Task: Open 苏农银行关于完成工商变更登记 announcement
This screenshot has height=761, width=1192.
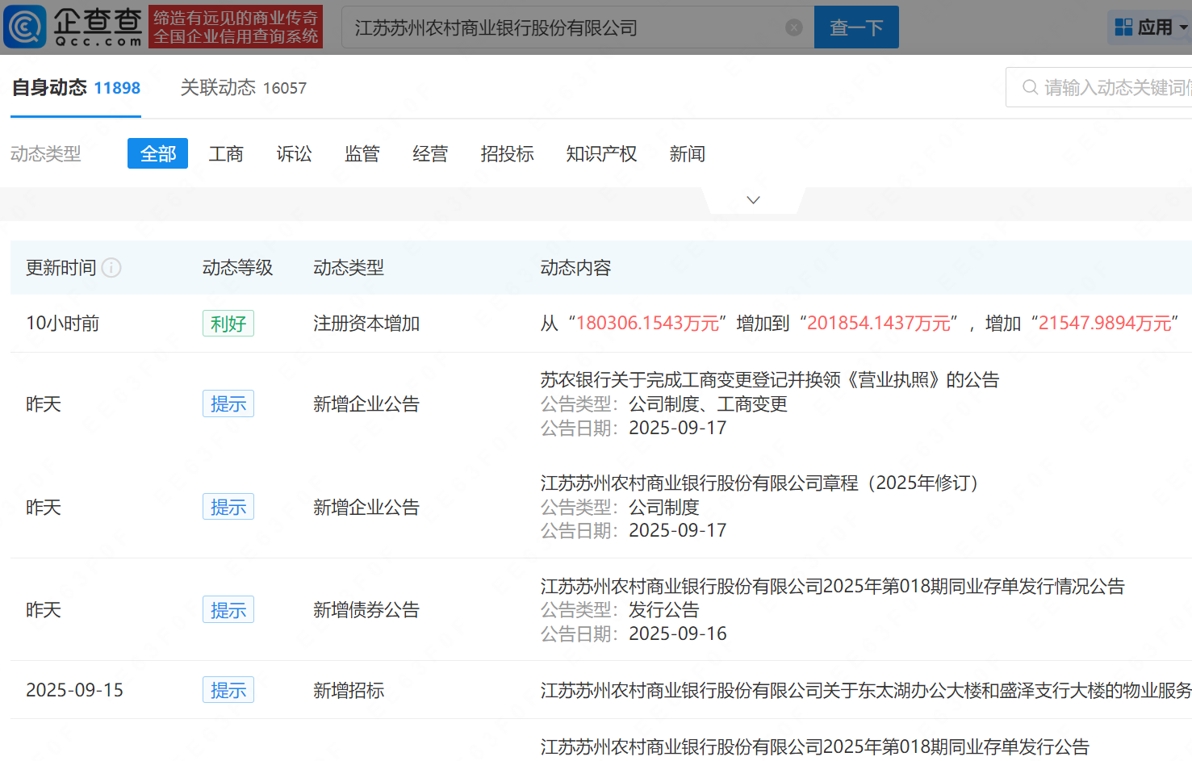Action: 770,379
